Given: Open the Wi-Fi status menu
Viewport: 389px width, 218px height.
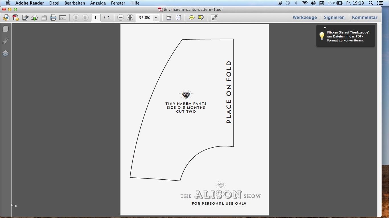Looking at the screenshot, I should point(305,3).
